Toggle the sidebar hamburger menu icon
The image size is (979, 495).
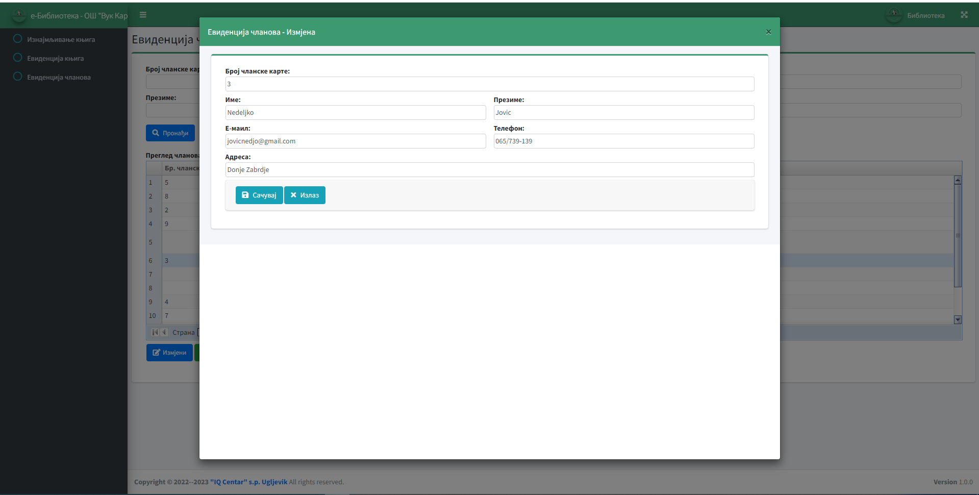point(143,15)
